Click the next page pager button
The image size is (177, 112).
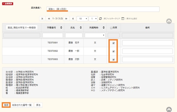pos(67,19)
